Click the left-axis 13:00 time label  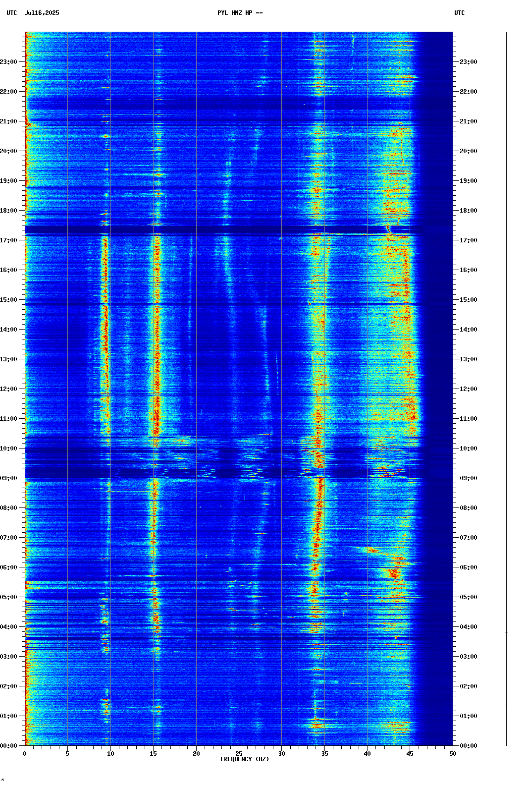[8, 359]
